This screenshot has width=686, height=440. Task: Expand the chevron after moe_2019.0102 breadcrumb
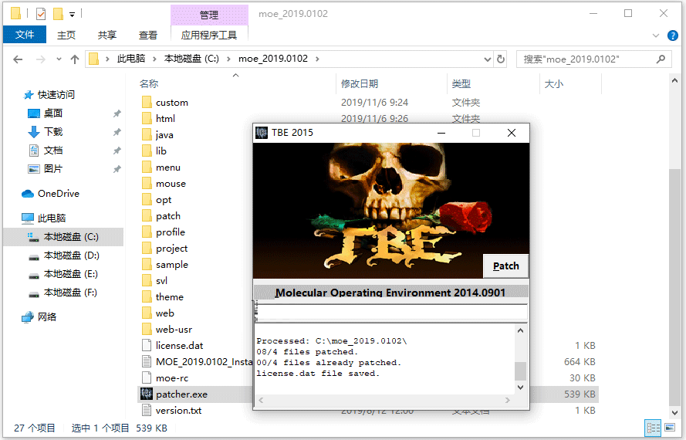point(317,59)
